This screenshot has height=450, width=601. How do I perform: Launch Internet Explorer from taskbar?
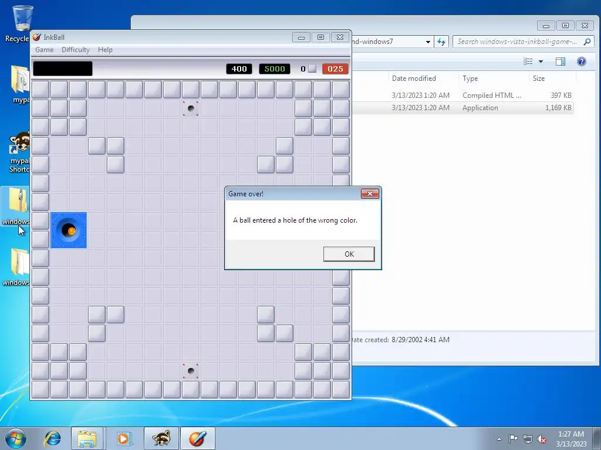coord(52,438)
